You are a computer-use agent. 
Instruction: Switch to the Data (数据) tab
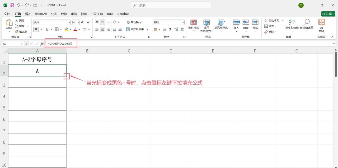[x=64, y=14]
